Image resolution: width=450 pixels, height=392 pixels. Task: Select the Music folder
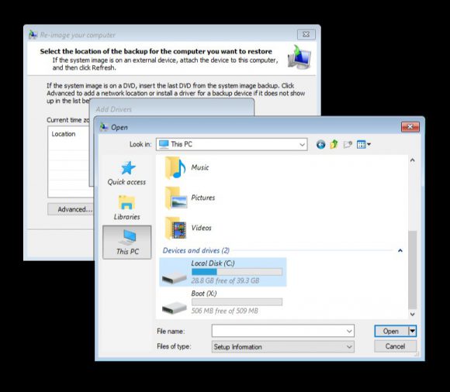pyautogui.click(x=187, y=167)
